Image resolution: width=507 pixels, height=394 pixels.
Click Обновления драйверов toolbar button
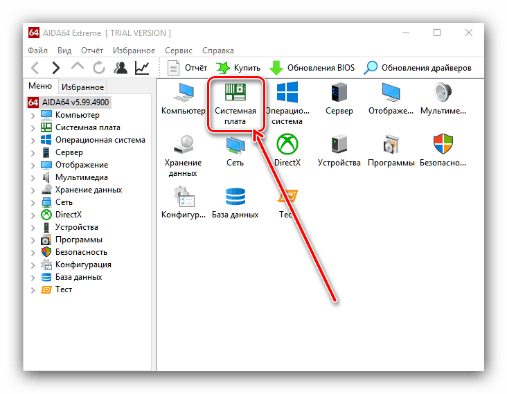[x=418, y=68]
